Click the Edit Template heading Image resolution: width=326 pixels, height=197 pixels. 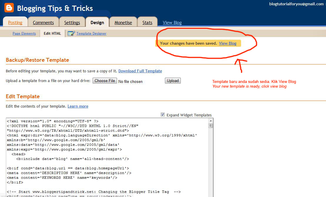tap(23, 96)
